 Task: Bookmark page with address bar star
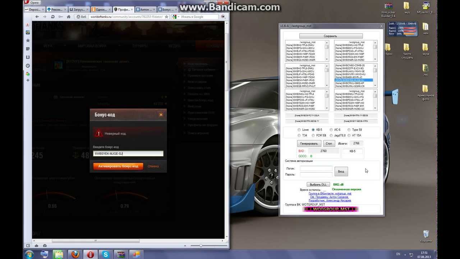point(167,17)
